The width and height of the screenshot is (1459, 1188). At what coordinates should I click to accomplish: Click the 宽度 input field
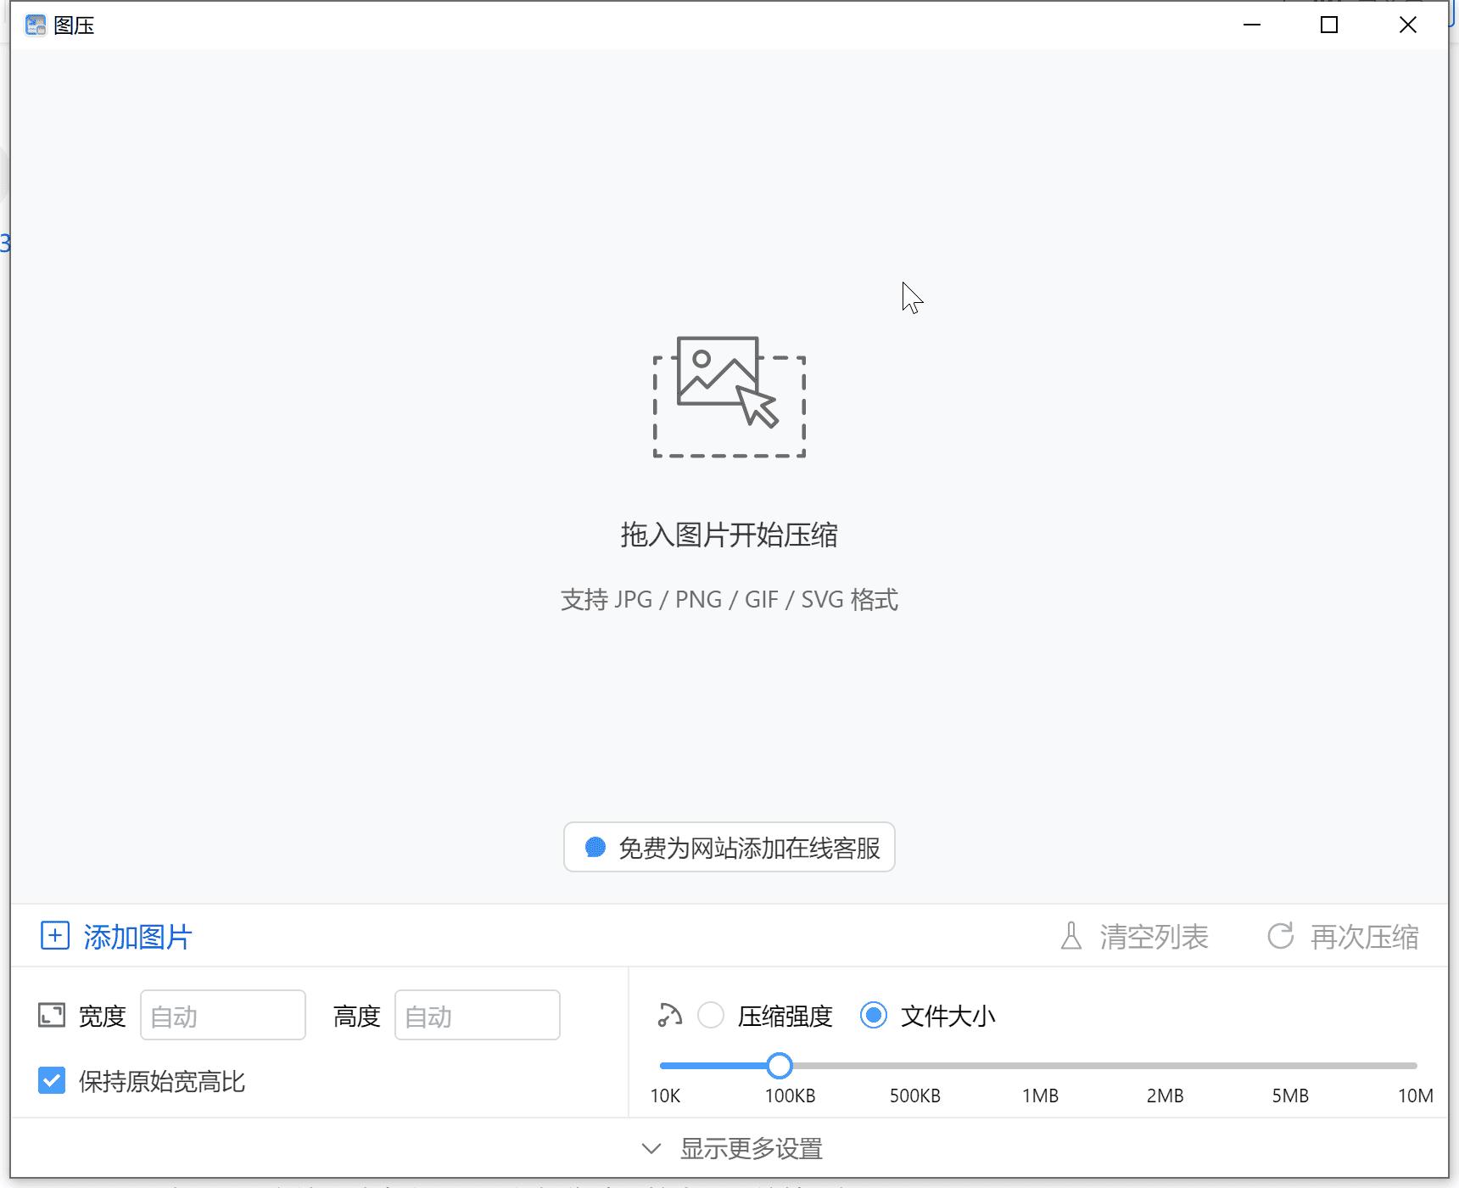(x=223, y=1014)
